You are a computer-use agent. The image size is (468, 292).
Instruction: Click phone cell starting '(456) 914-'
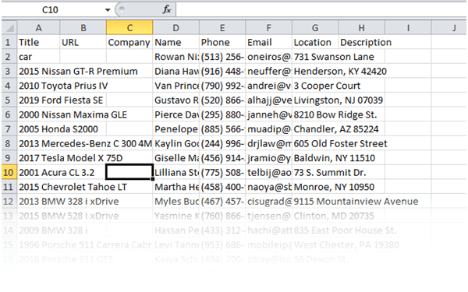tap(222, 158)
